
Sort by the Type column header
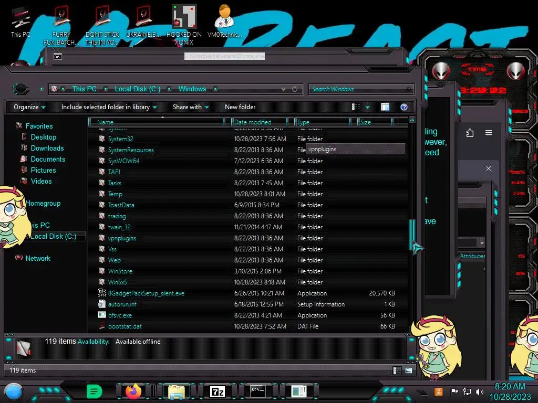pyautogui.click(x=322, y=122)
